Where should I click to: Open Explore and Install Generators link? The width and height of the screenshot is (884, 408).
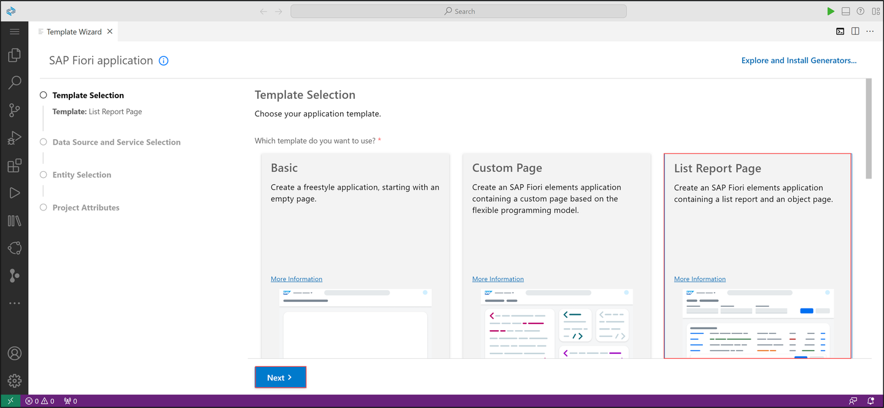(x=799, y=60)
